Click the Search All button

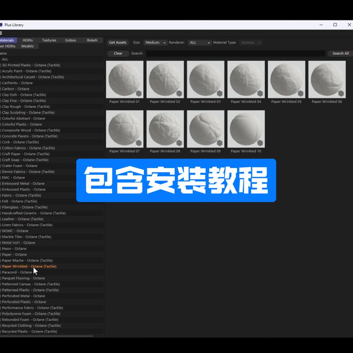tap(340, 53)
